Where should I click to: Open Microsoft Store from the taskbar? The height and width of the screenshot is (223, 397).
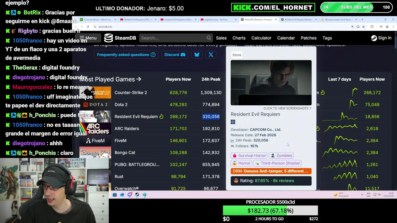[115, 195]
